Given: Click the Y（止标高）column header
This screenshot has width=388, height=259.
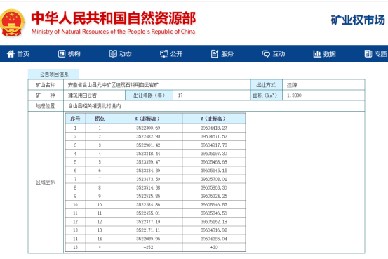Looking at the screenshot, I should [x=214, y=119].
